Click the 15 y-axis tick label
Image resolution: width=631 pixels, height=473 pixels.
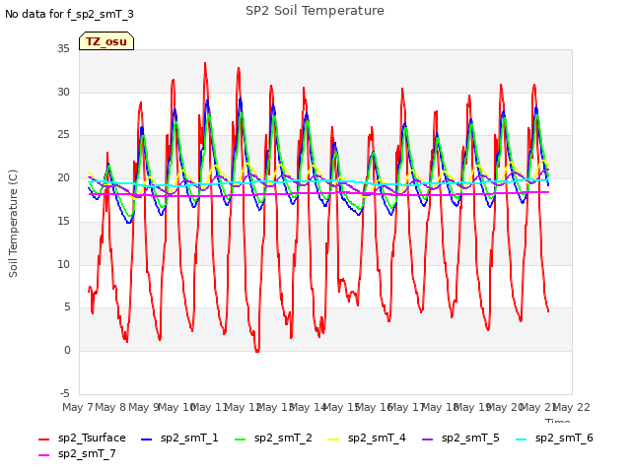(63, 221)
